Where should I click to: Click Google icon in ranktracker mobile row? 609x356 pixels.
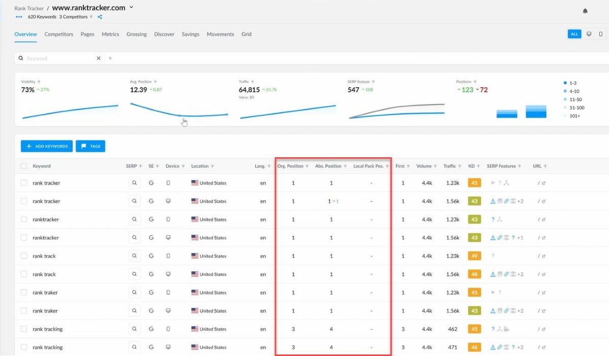pos(151,220)
